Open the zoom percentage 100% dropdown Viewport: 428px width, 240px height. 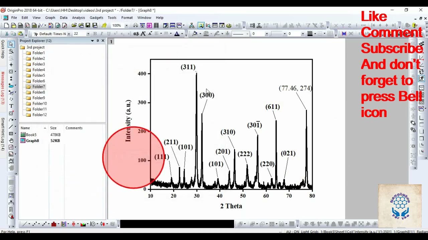click(126, 25)
